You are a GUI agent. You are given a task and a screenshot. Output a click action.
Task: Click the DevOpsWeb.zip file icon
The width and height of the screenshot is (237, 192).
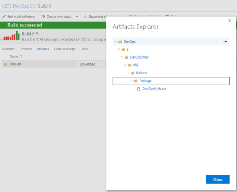[139, 89]
